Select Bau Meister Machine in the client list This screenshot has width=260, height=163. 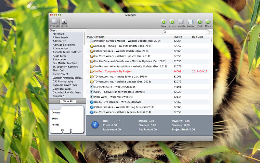65,63
